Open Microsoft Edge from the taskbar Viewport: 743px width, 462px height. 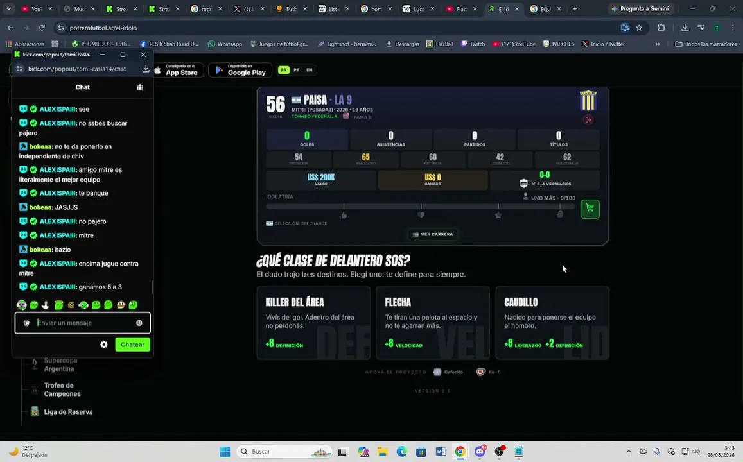pos(402,452)
